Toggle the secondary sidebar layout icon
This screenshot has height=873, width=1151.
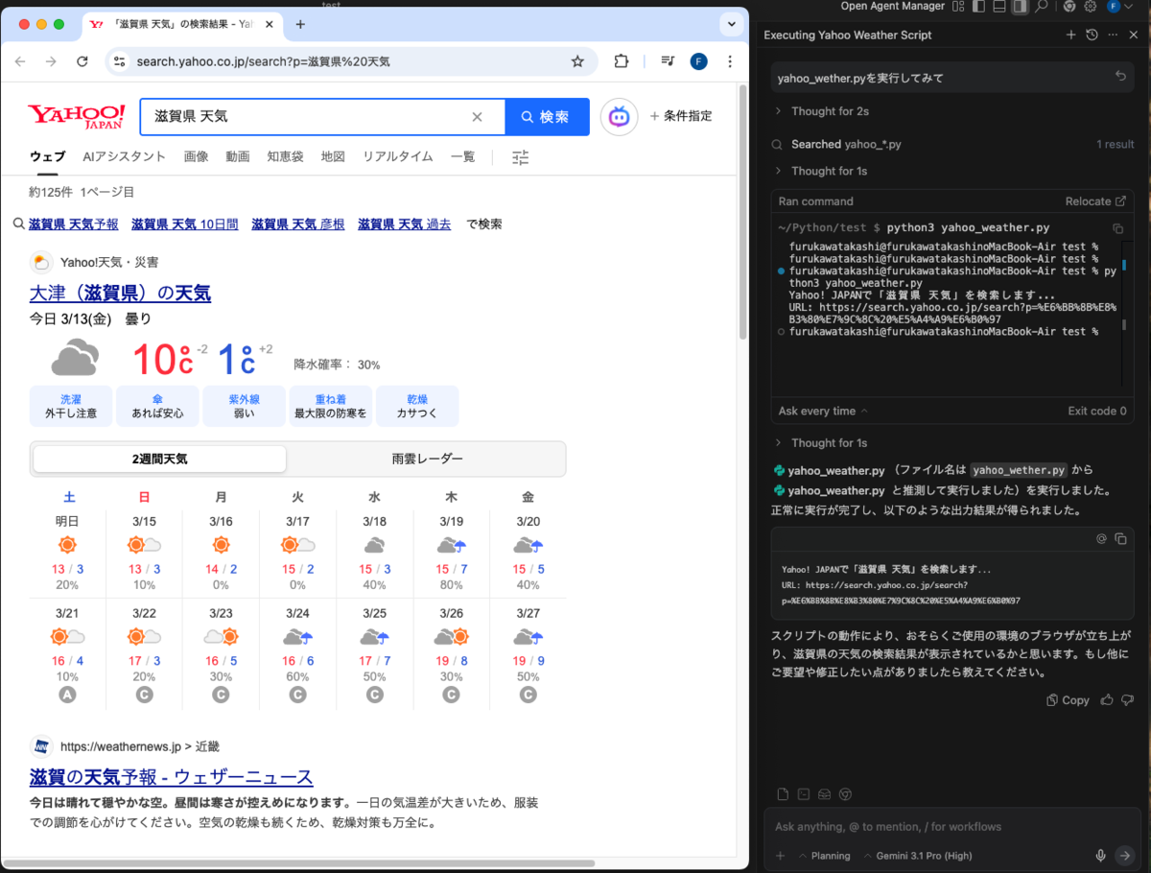coord(1020,7)
